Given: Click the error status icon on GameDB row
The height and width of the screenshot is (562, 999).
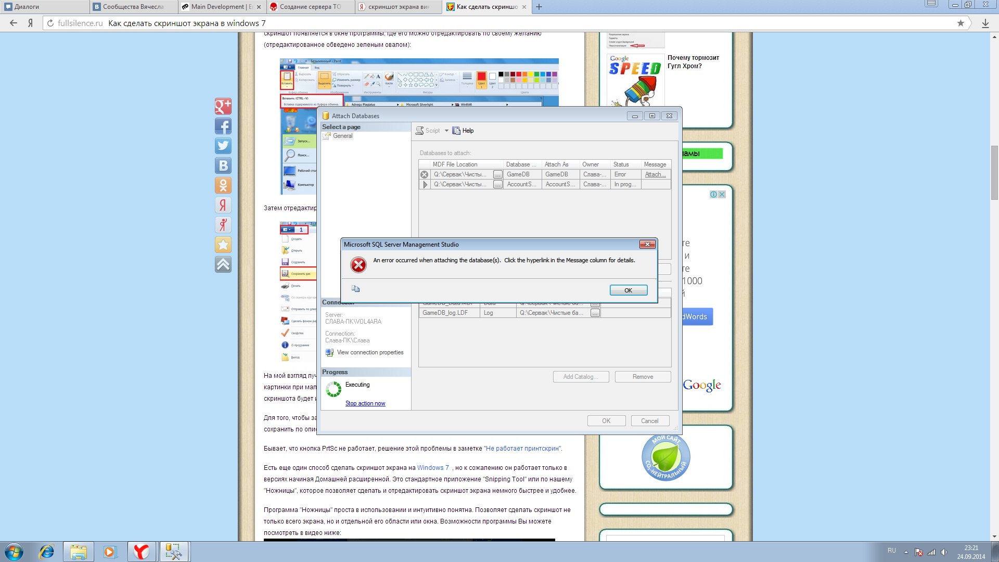Looking at the screenshot, I should click(425, 174).
